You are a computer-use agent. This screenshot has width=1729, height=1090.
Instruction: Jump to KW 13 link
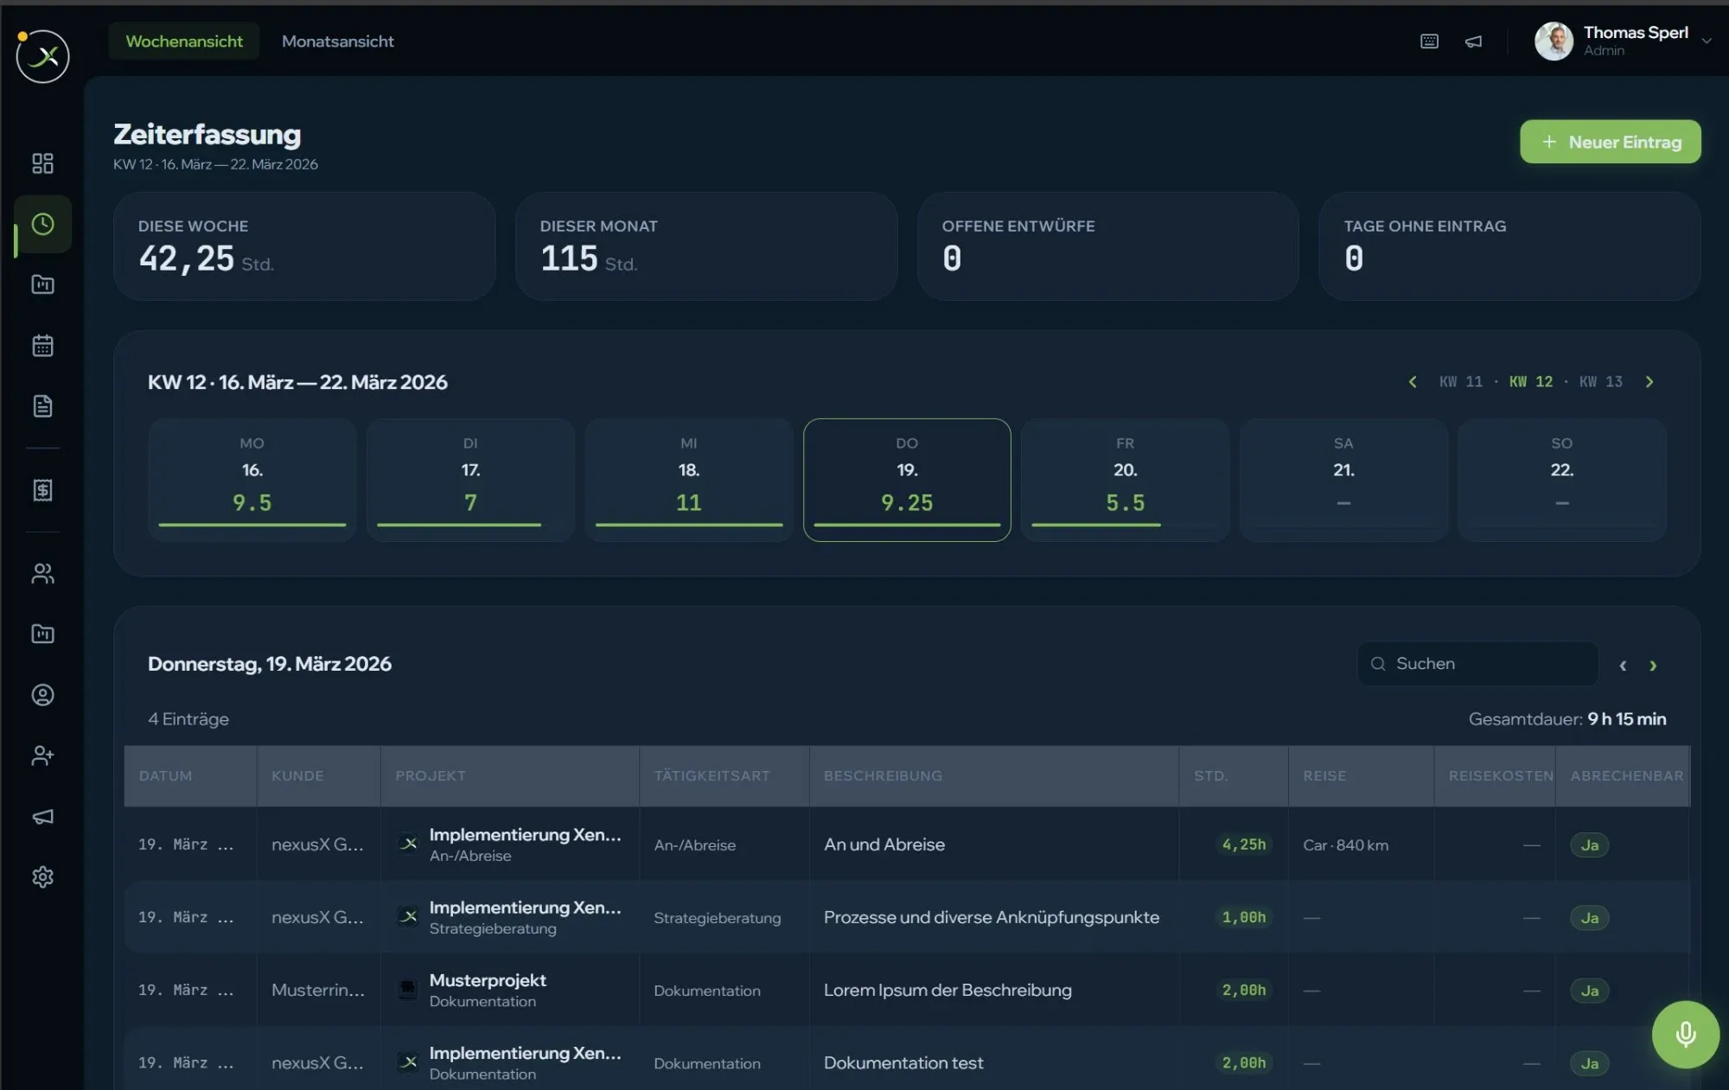click(x=1601, y=381)
